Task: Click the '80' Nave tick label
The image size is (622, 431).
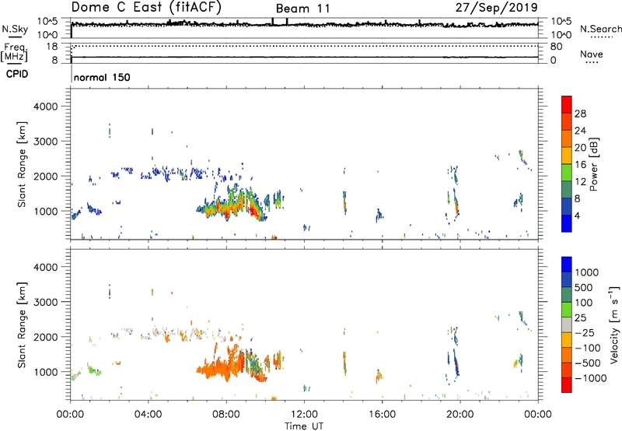Action: point(556,47)
